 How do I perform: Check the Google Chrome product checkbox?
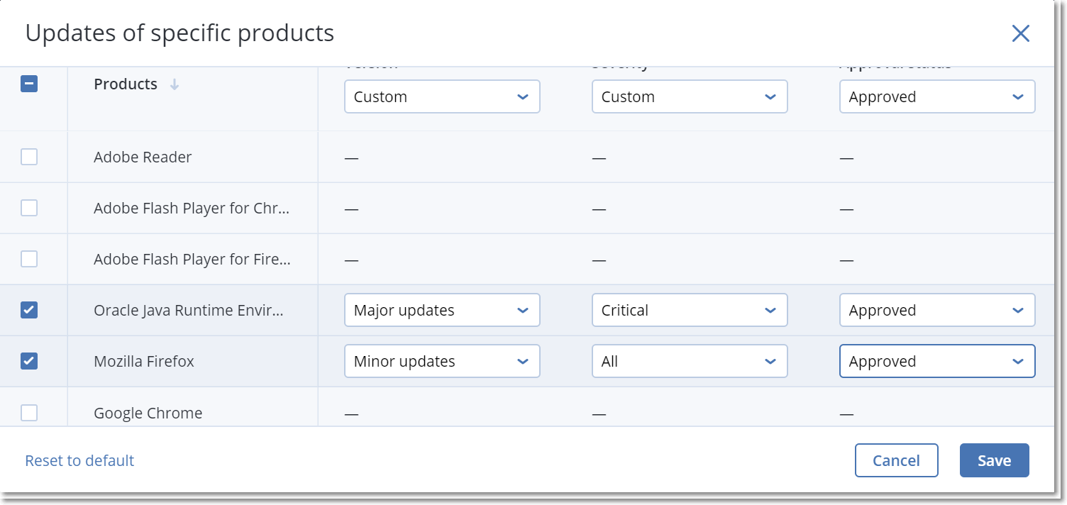[x=28, y=413]
